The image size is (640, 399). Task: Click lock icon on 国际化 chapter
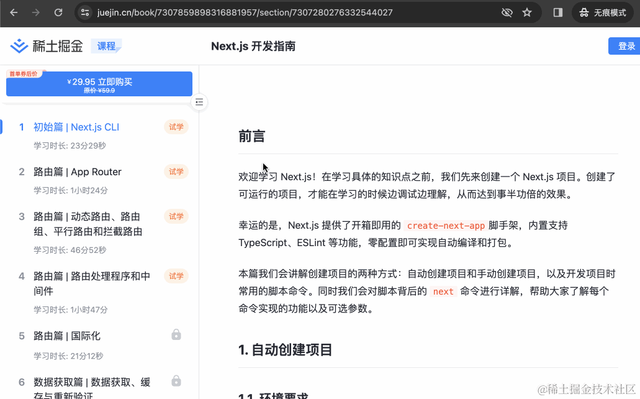point(176,335)
